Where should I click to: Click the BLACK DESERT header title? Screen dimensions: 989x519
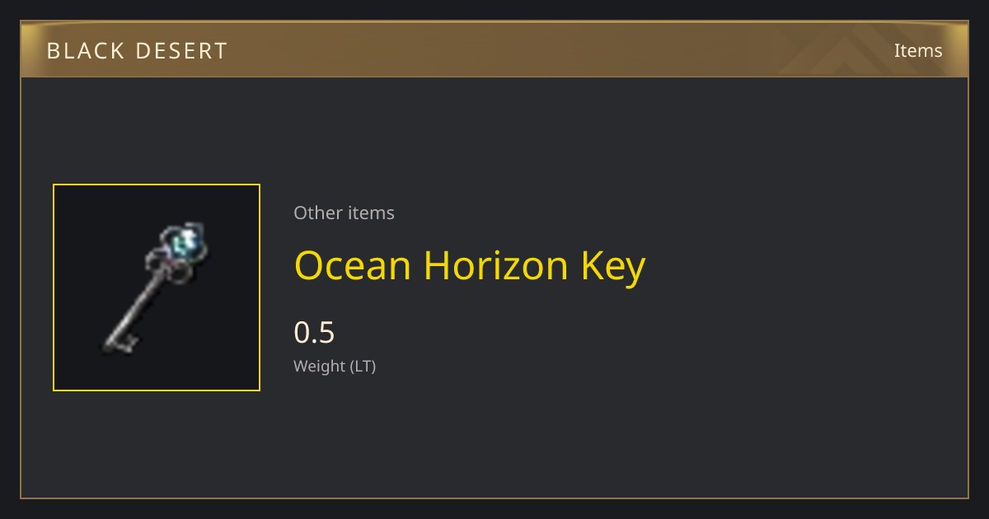(x=137, y=51)
